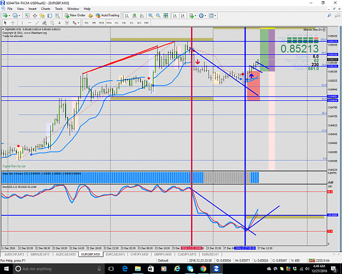342x274 pixels.
Task: Open the Strategy Tester
Action: coord(57,15)
